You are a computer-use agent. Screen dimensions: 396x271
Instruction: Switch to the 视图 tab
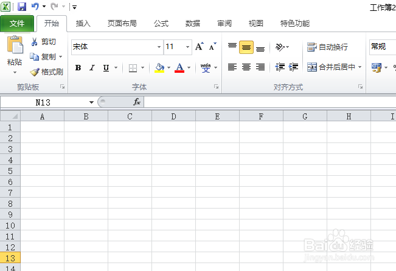[x=256, y=24]
